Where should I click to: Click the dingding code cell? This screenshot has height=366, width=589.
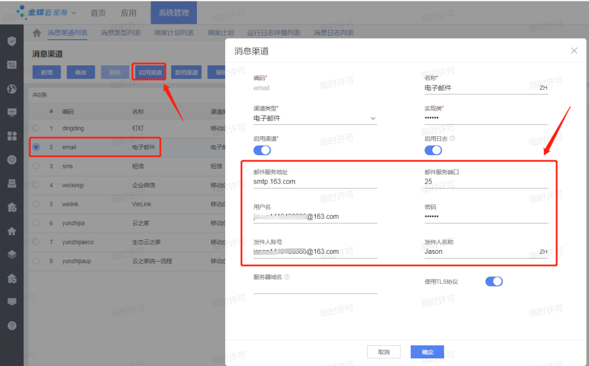(73, 128)
